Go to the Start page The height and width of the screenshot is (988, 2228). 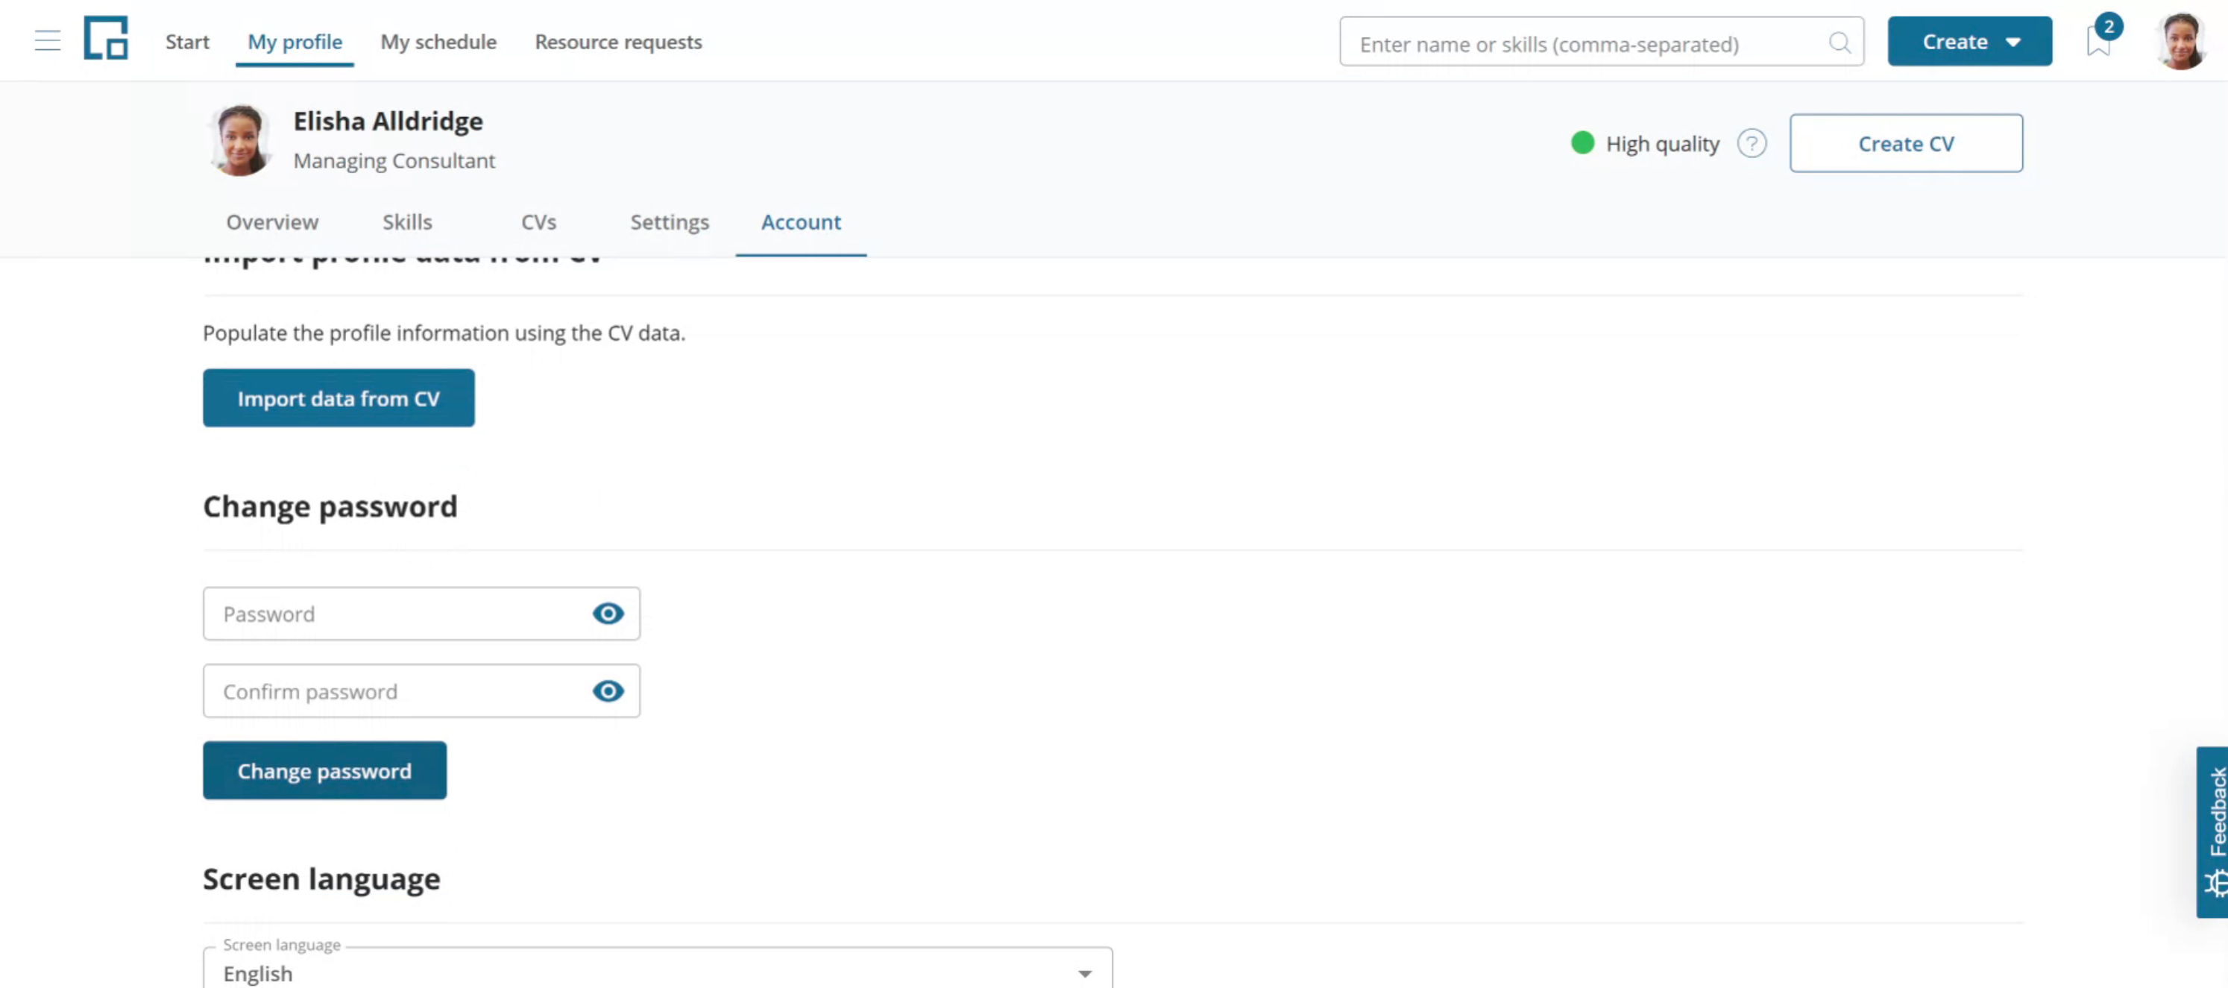(187, 42)
